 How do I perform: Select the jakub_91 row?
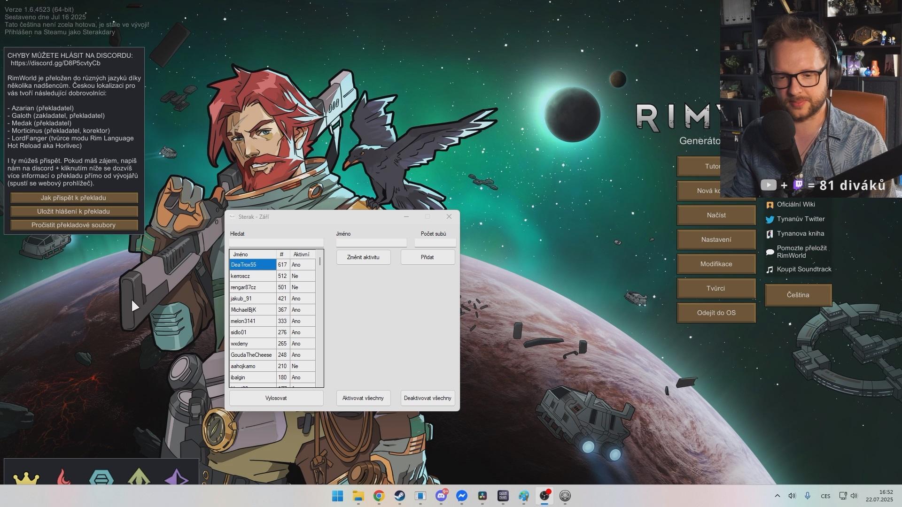click(x=272, y=299)
